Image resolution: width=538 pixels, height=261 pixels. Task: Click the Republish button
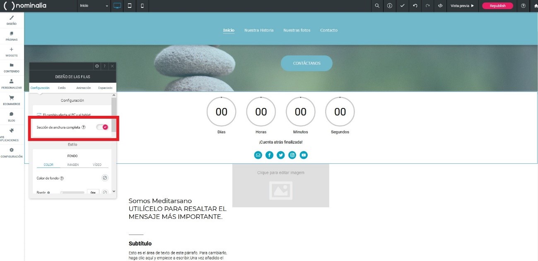[497, 6]
